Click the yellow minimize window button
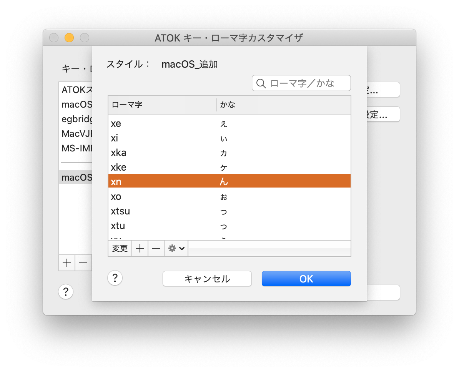This screenshot has height=372, width=459. pos(69,38)
